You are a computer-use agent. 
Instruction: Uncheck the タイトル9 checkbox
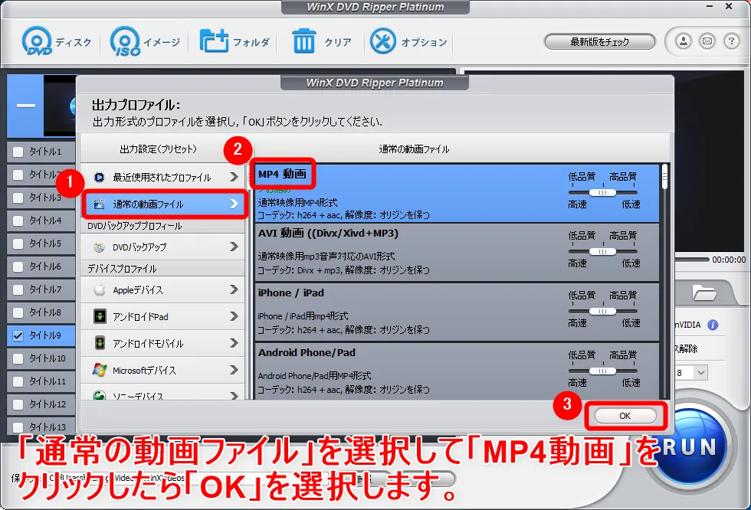pyautogui.click(x=18, y=335)
